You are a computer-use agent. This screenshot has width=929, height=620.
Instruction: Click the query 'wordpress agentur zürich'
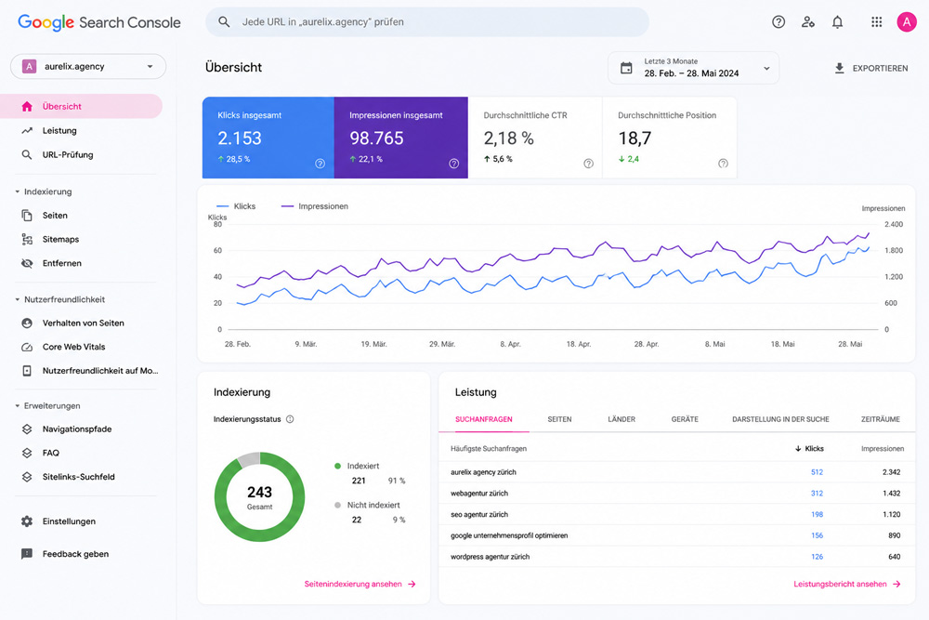(490, 557)
